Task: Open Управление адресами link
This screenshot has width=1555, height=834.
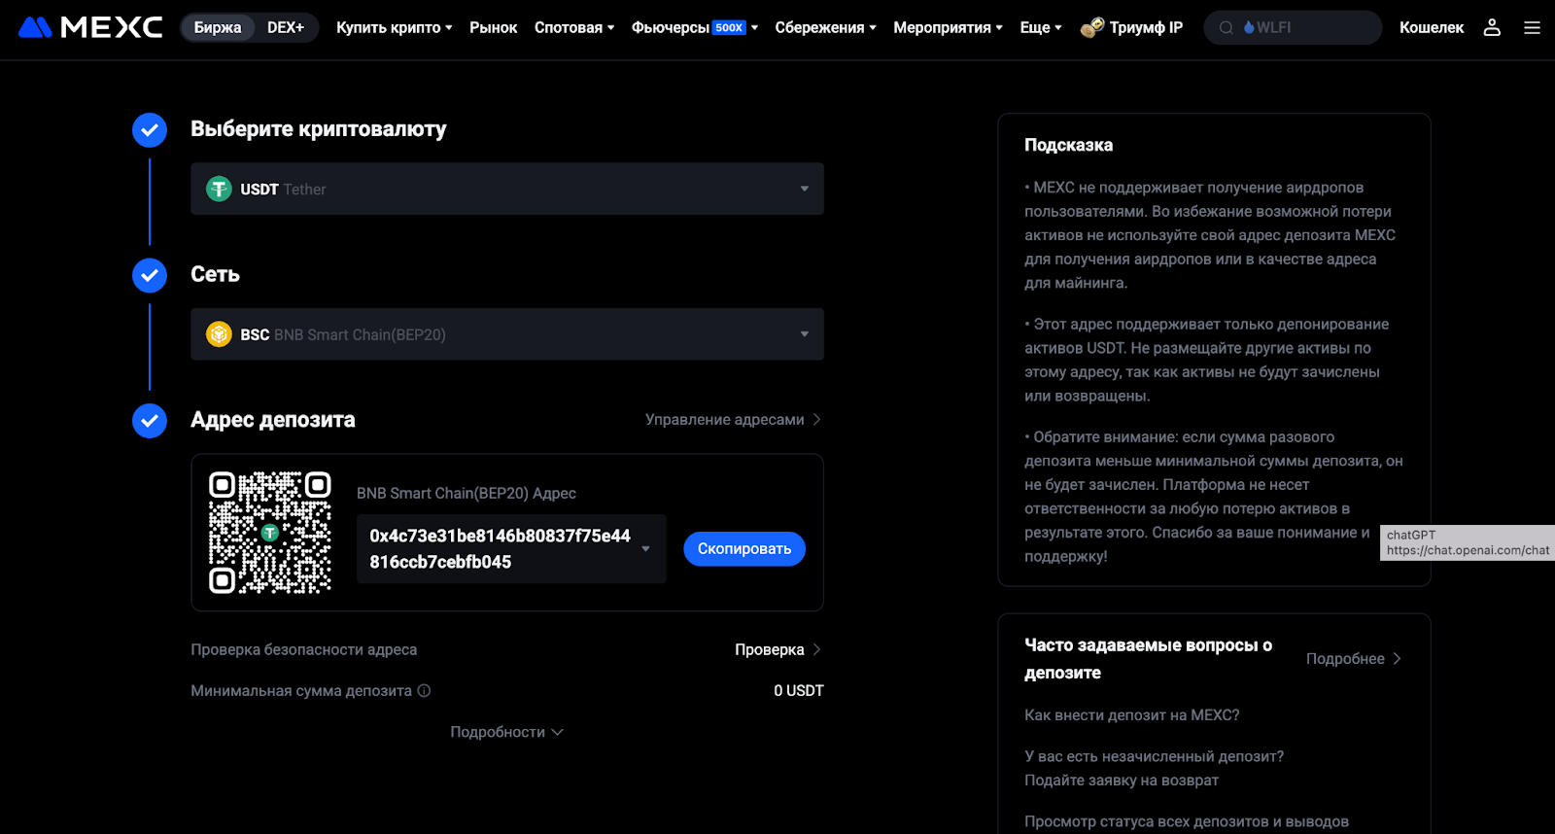Action: pyautogui.click(x=734, y=419)
